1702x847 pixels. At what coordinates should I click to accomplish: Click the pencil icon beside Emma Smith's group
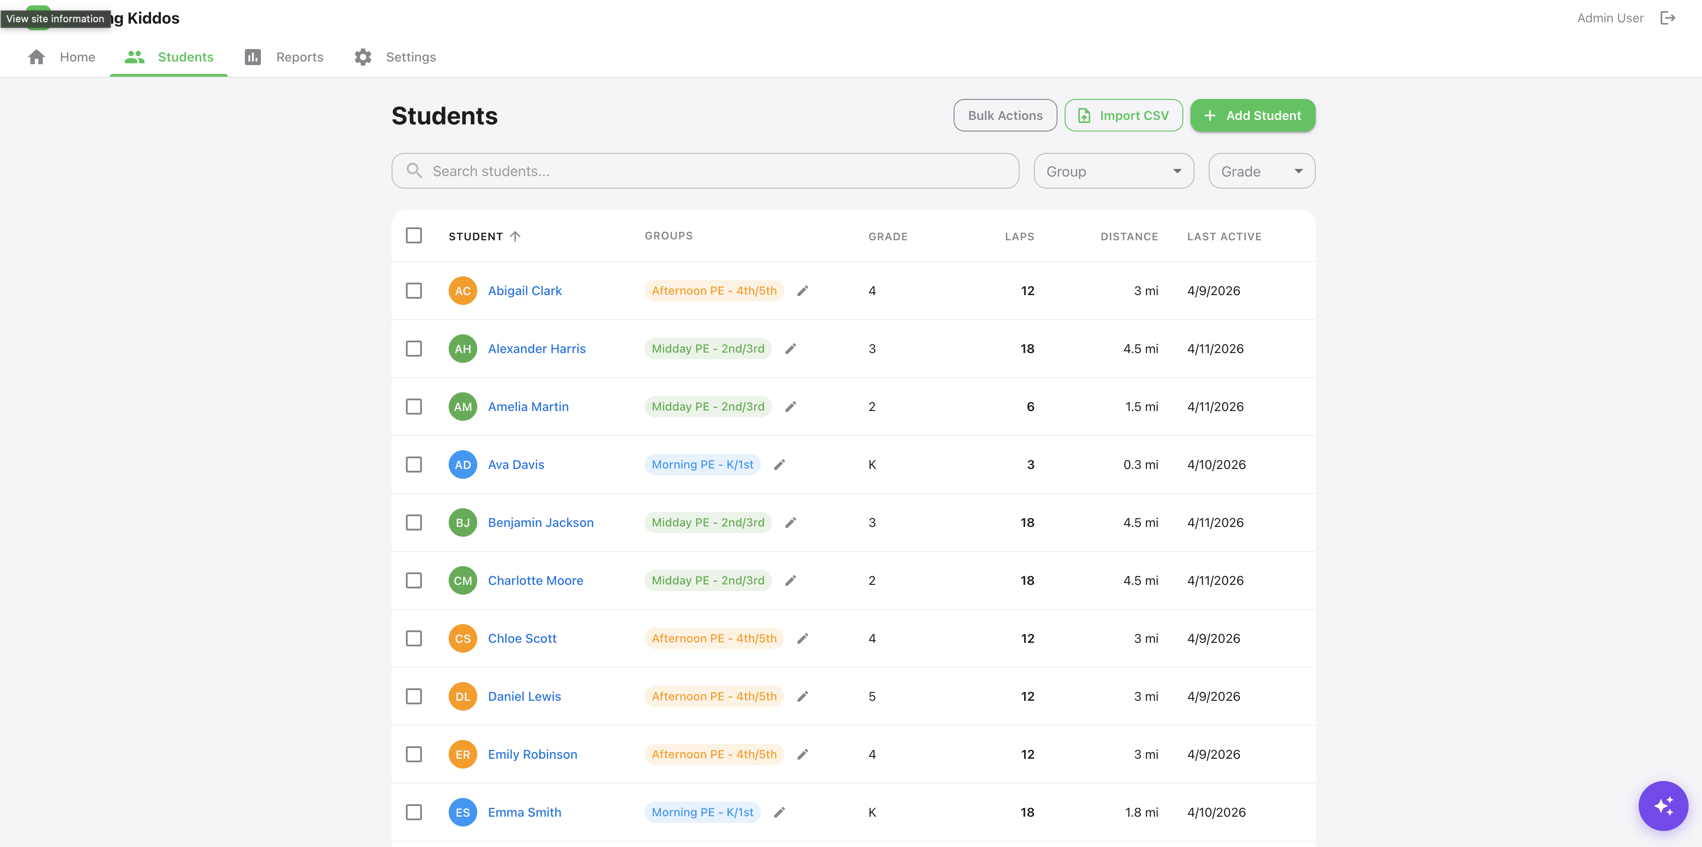point(780,813)
